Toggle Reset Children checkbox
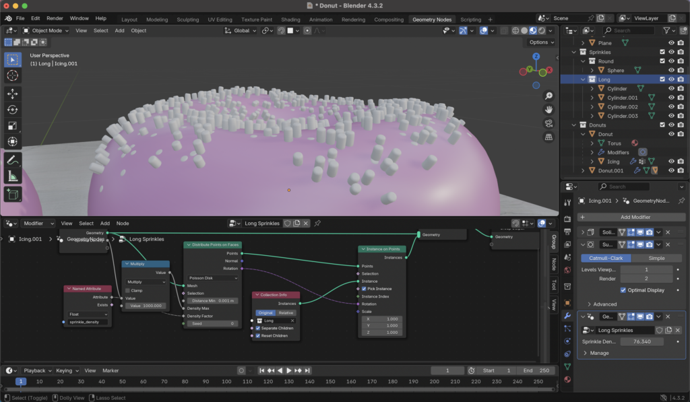The height and width of the screenshot is (402, 690). pyautogui.click(x=258, y=335)
